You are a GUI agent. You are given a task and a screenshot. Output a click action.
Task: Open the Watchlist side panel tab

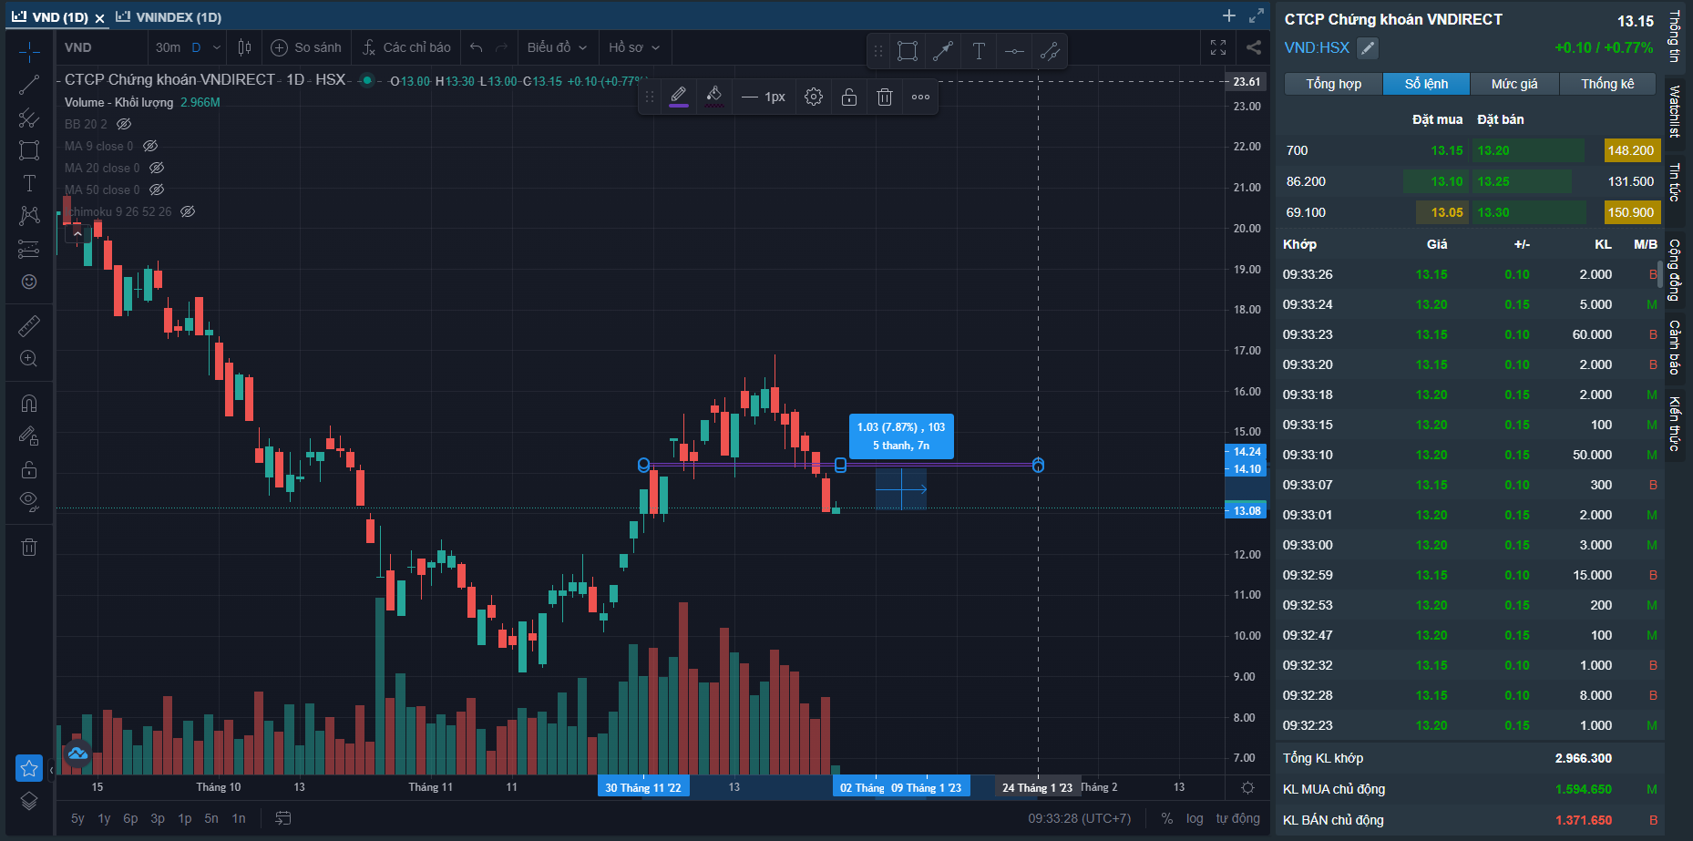click(x=1675, y=111)
